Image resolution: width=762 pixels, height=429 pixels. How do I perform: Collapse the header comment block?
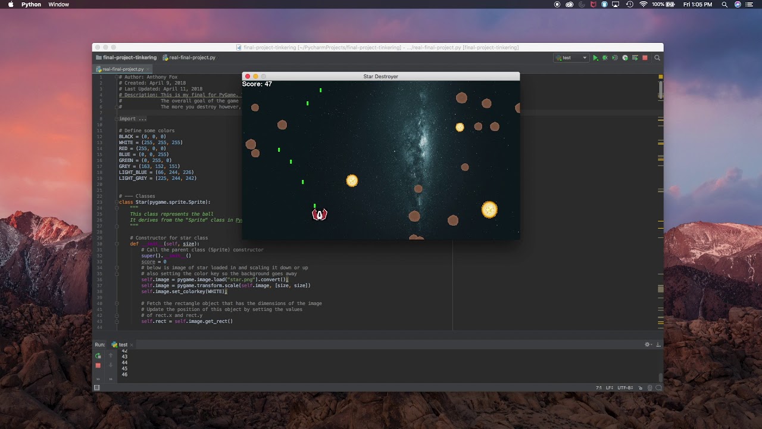pos(116,77)
